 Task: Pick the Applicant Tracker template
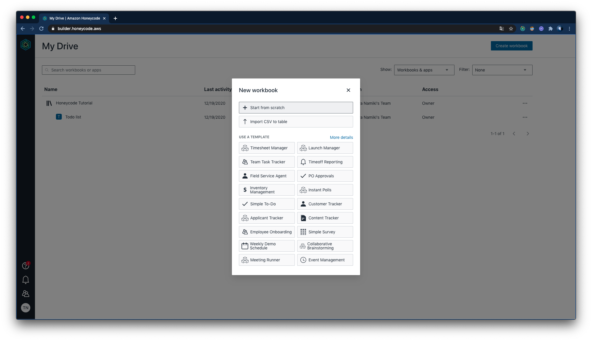click(267, 218)
